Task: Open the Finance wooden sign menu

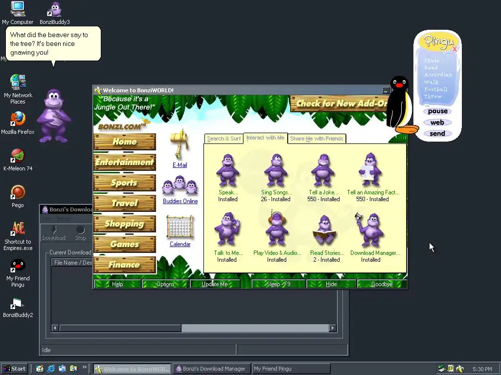Action: click(x=125, y=265)
